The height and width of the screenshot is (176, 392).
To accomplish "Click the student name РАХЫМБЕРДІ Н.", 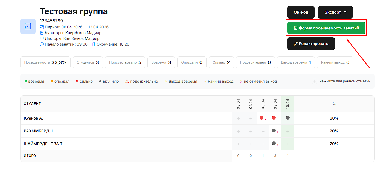I will coord(40,131).
